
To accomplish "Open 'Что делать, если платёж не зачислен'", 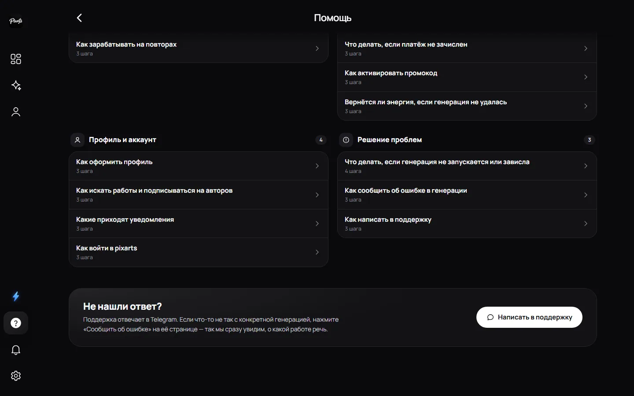I will [x=467, y=48].
